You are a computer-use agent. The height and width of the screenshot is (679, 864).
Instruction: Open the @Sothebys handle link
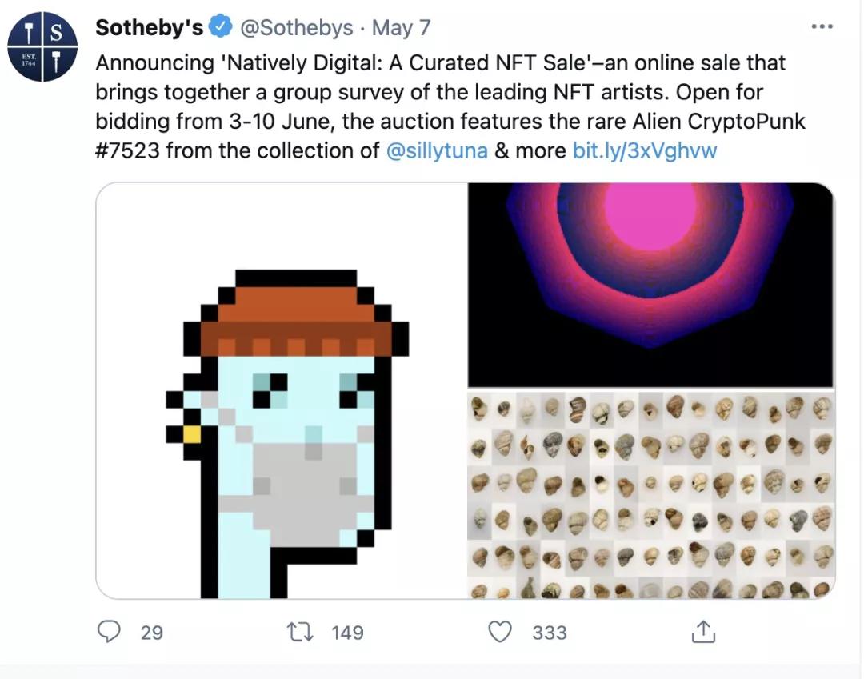pyautogui.click(x=296, y=27)
